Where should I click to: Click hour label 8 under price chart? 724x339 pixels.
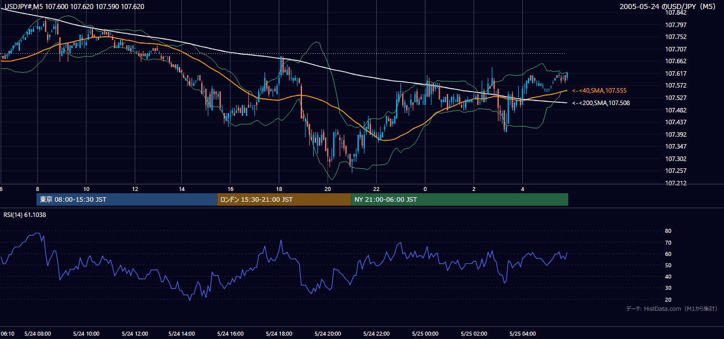37,189
